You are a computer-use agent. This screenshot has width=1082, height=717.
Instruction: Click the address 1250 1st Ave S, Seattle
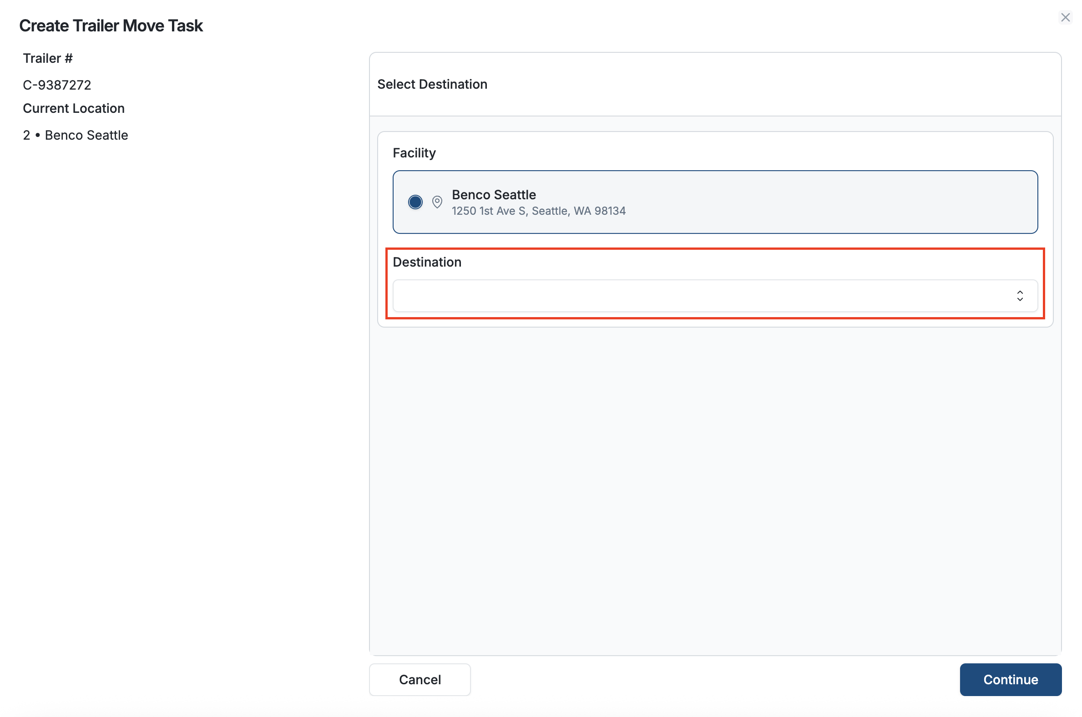pyautogui.click(x=539, y=211)
